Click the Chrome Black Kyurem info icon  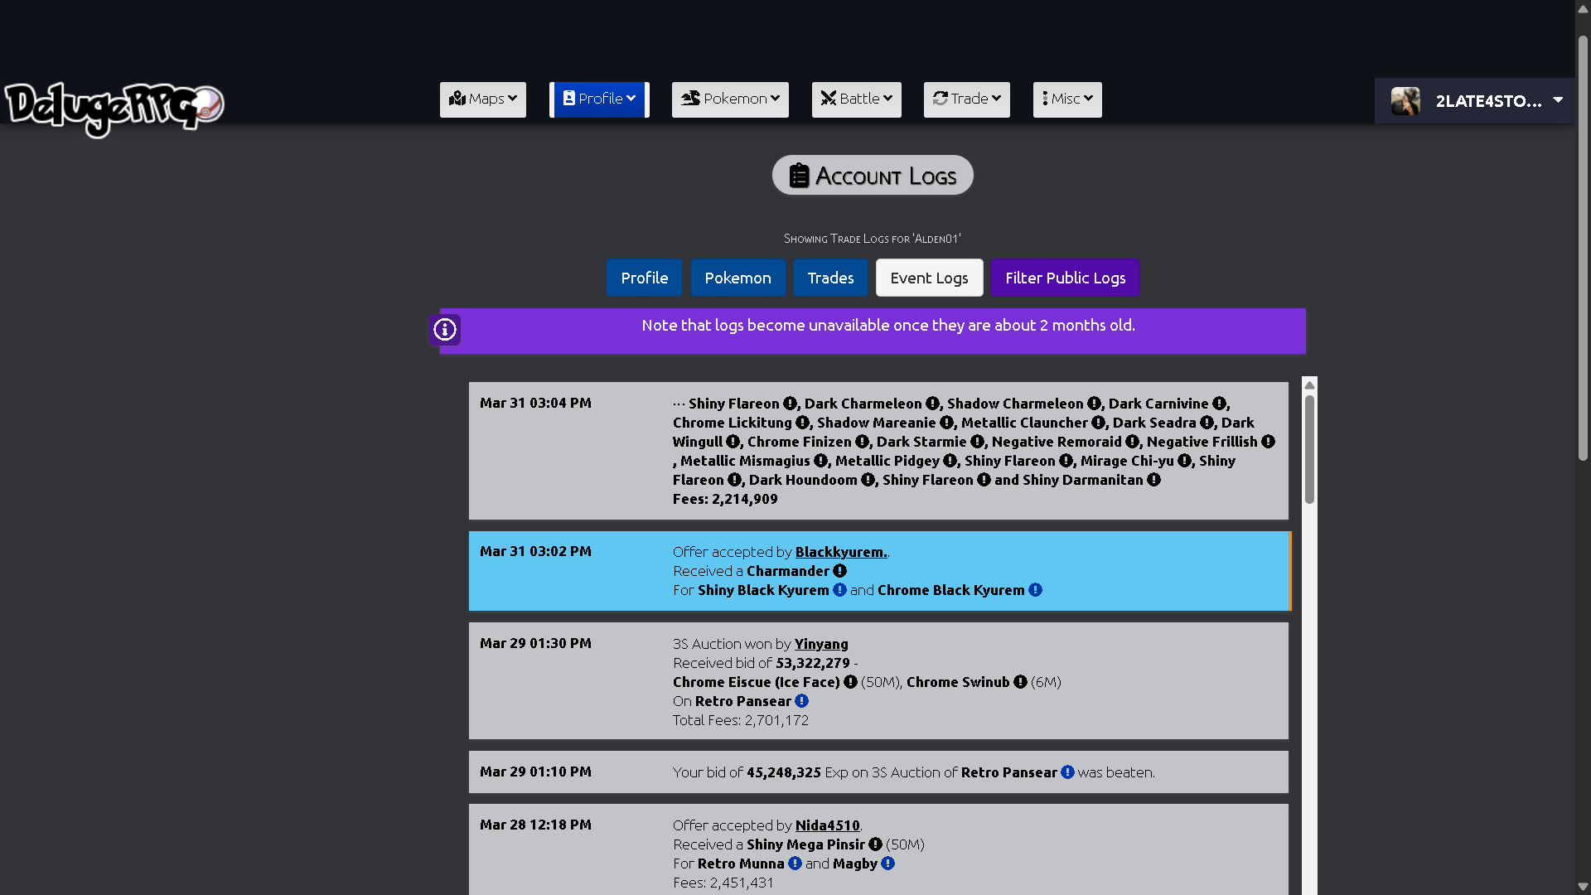pos(1035,590)
